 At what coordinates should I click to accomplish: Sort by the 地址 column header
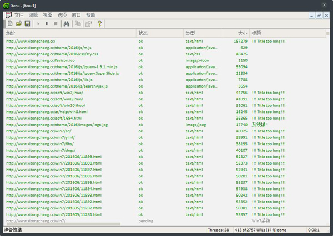click(x=70, y=33)
